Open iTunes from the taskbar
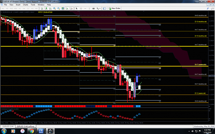This screenshot has height=134, width=215. pyautogui.click(x=22, y=131)
